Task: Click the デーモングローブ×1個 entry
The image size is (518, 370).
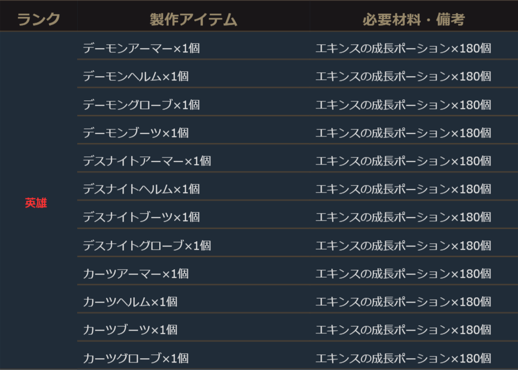Action: 141,105
